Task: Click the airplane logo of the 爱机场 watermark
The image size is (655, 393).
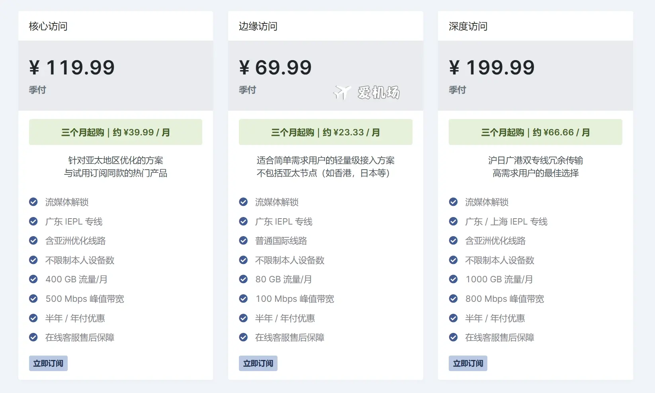Action: pyautogui.click(x=342, y=92)
